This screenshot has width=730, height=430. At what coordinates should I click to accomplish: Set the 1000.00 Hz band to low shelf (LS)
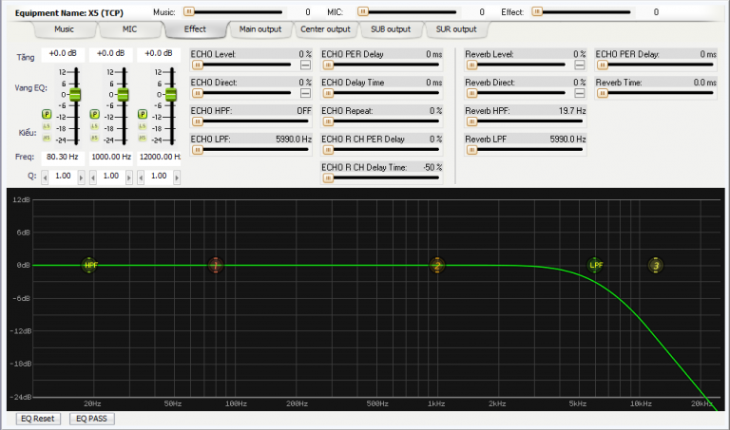[94, 126]
